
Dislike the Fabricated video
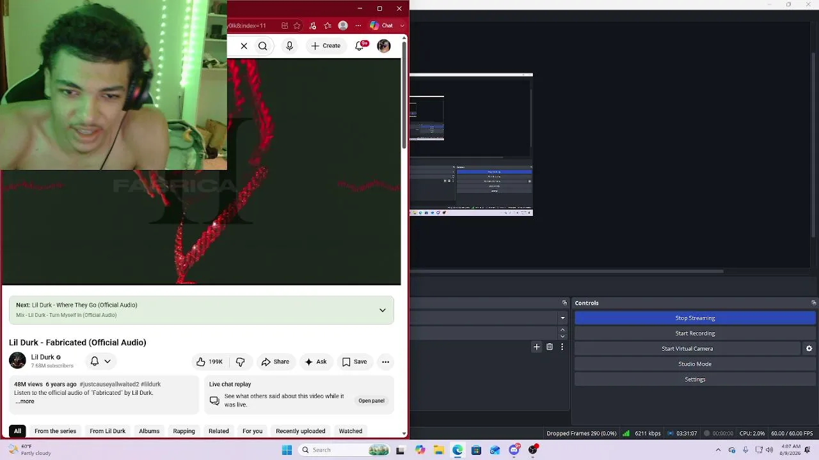(240, 362)
